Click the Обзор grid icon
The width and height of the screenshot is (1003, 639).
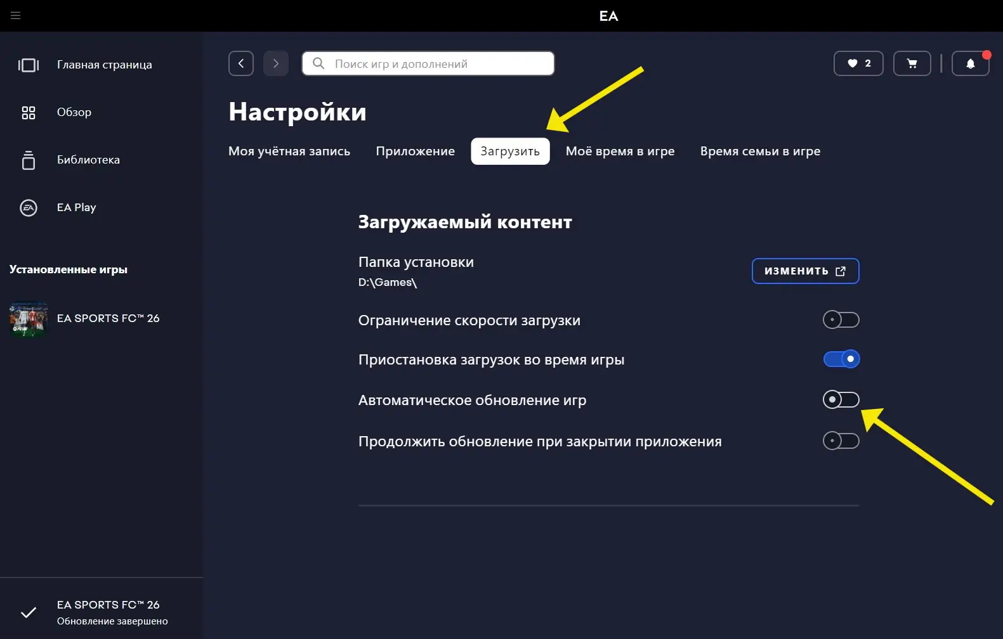[x=29, y=113]
